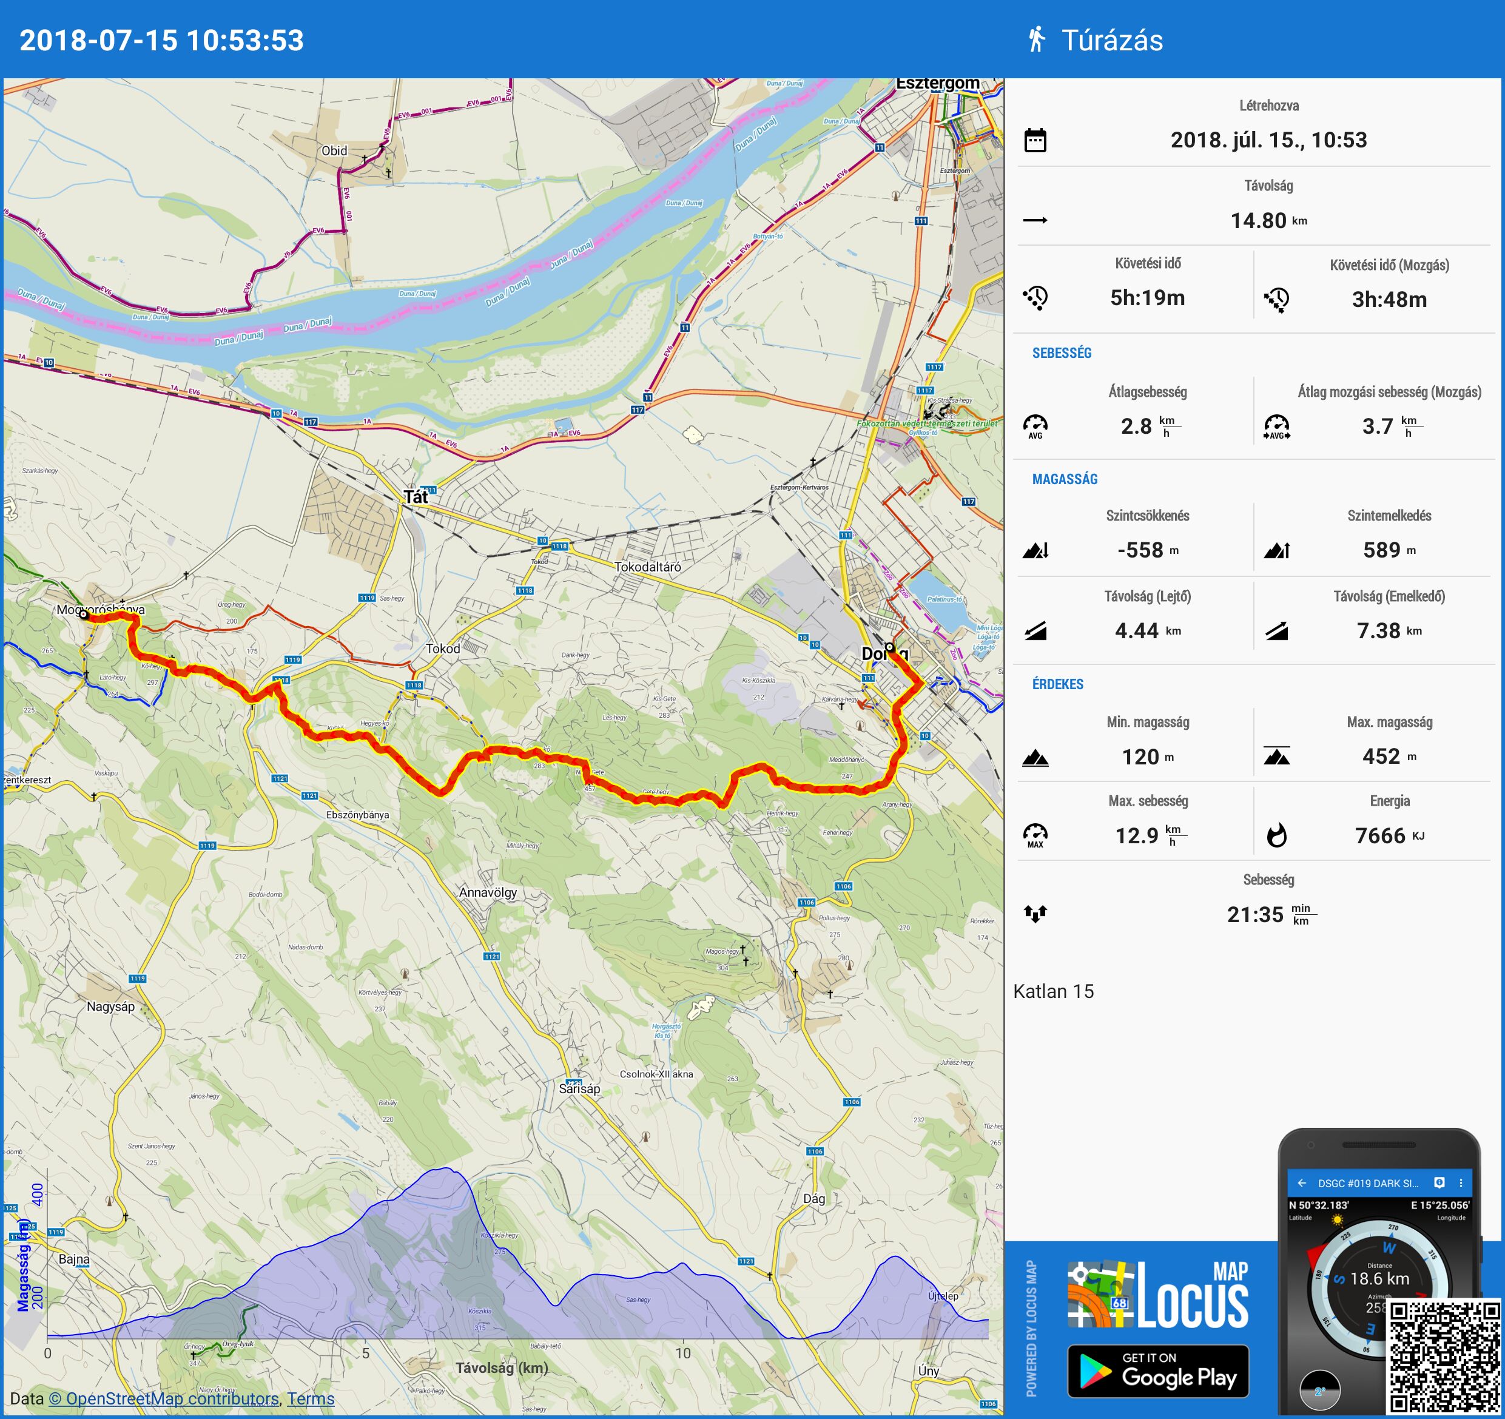Viewport: 1505px width, 1419px height.
Task: Click the MAGASSÁG section heading
Action: (1065, 479)
